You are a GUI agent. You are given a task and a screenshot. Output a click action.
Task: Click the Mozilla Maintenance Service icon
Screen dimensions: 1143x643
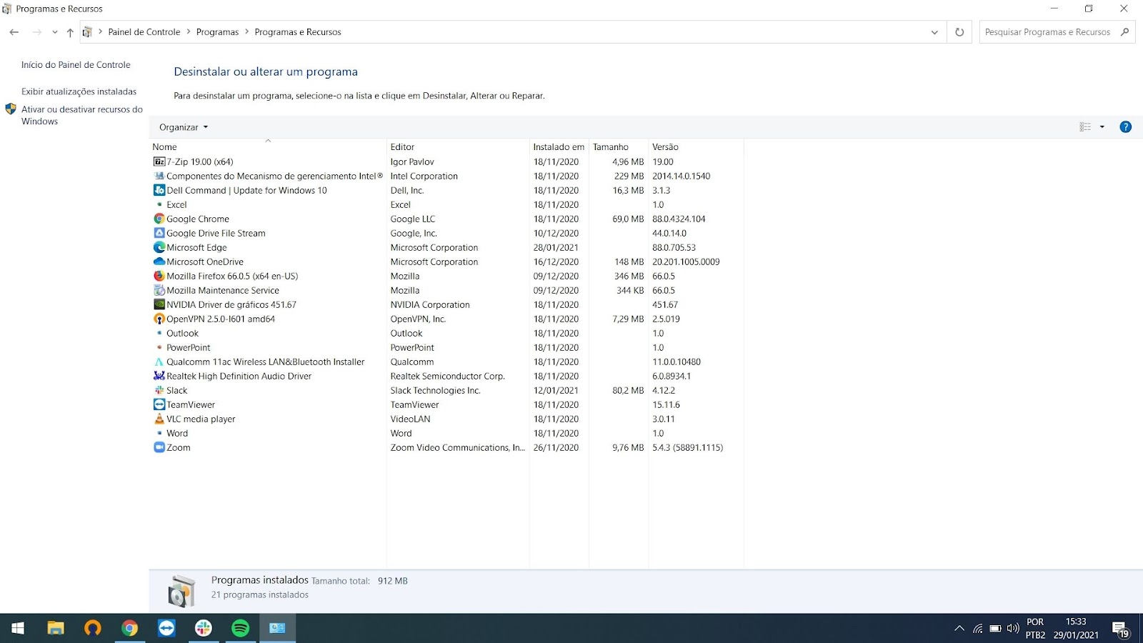[x=159, y=290]
